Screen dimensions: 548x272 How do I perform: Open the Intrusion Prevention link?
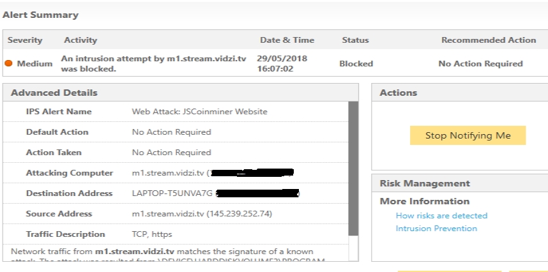pyautogui.click(x=436, y=229)
